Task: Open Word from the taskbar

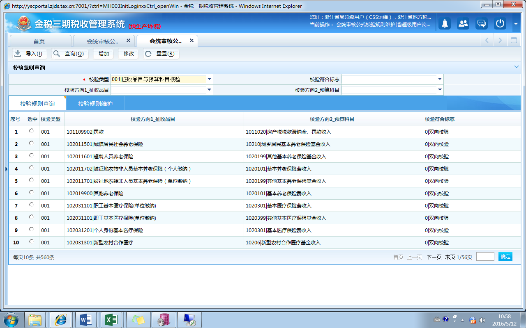Action: click(86, 319)
